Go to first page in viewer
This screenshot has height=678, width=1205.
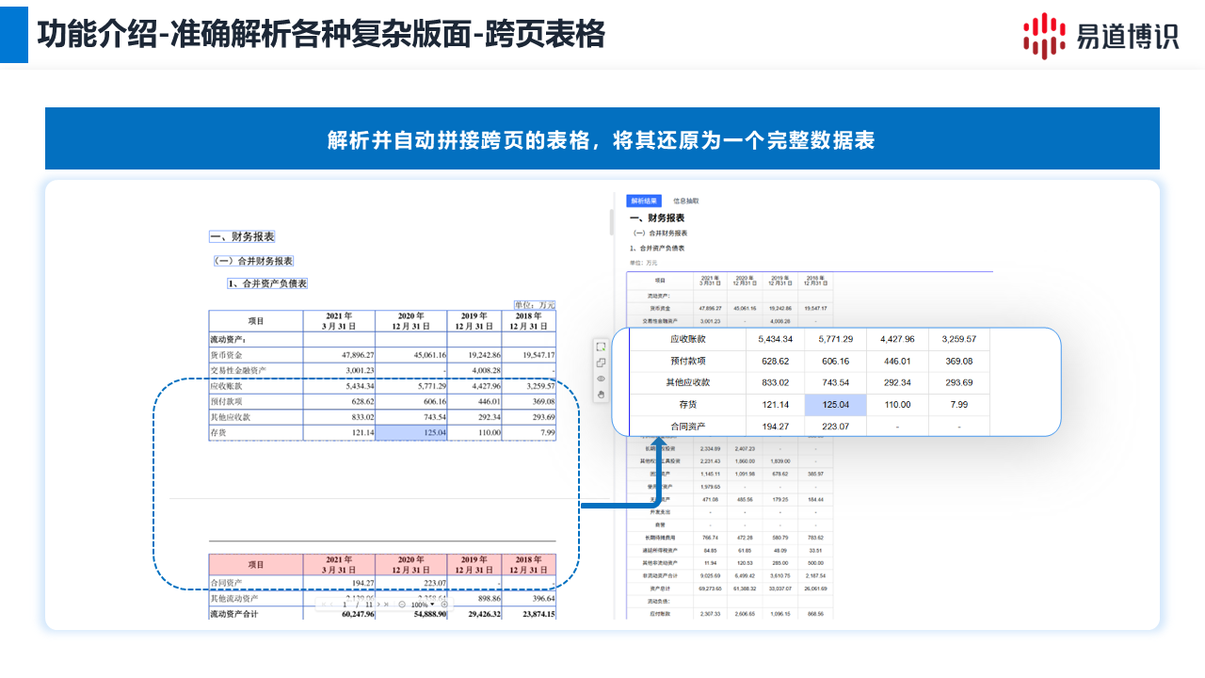tap(323, 604)
